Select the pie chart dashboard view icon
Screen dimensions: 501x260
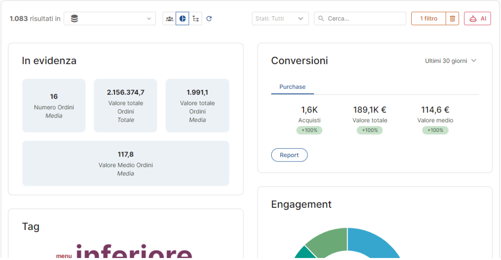182,19
